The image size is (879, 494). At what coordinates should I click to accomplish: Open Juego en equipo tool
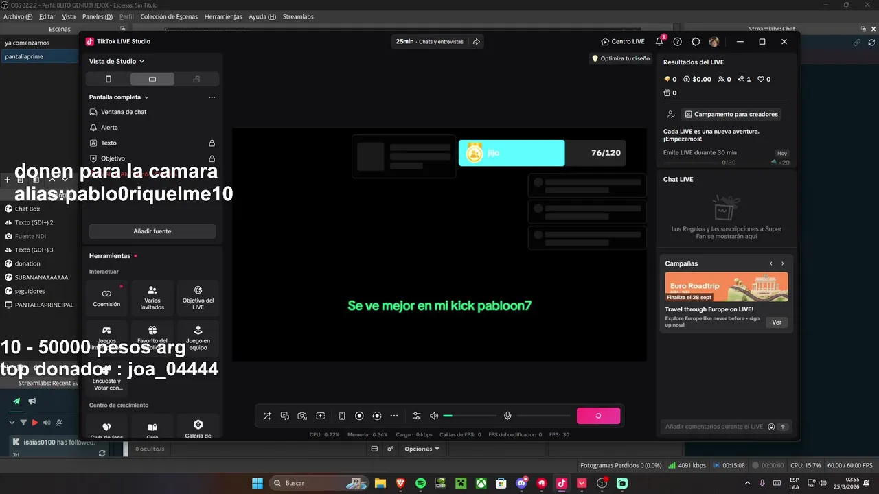click(198, 338)
